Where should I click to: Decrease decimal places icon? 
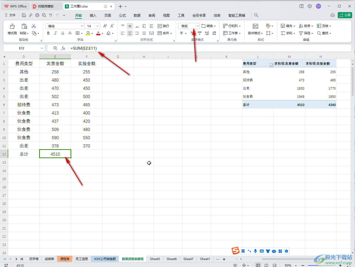click(x=214, y=33)
